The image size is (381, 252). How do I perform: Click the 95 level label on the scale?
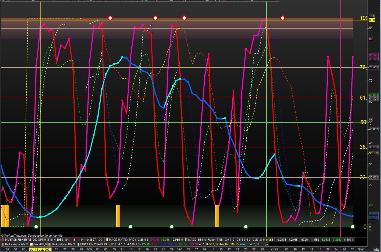click(x=371, y=28)
